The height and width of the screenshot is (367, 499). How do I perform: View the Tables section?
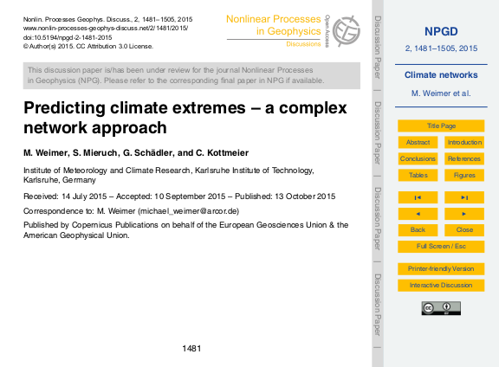tap(418, 175)
